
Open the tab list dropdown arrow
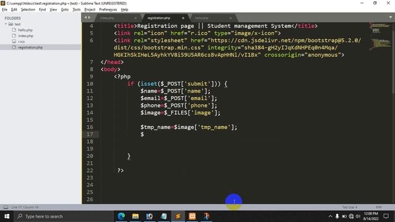click(x=391, y=17)
